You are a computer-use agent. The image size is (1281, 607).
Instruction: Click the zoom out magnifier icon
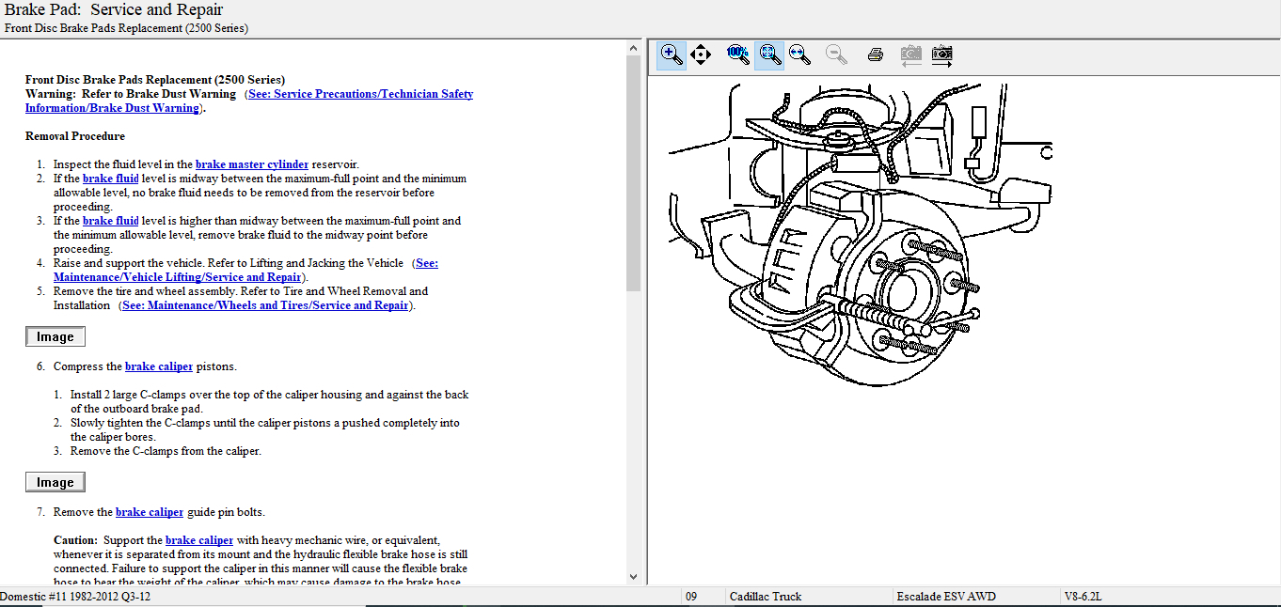pyautogui.click(x=836, y=54)
